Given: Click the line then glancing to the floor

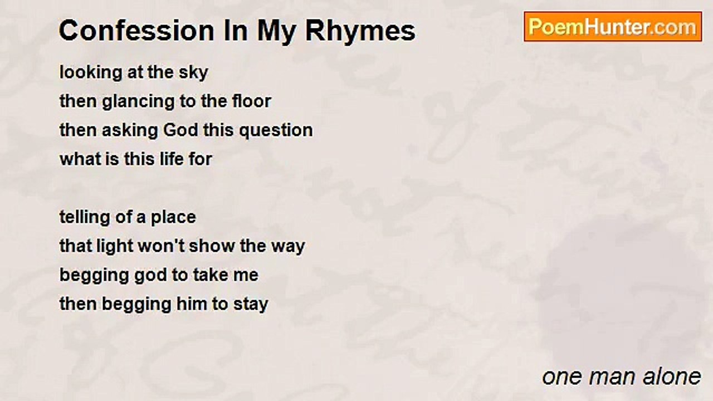Looking at the screenshot, I should (165, 102).
